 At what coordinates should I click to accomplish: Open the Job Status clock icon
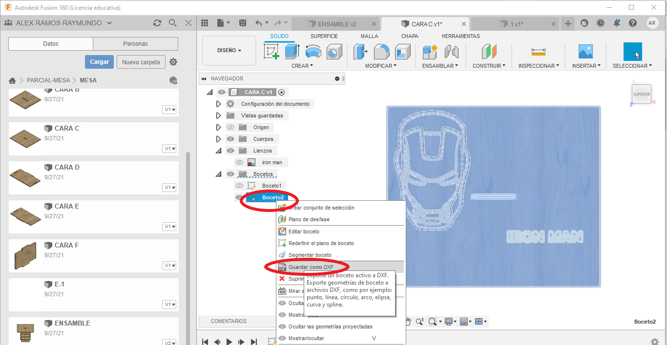[x=601, y=23]
